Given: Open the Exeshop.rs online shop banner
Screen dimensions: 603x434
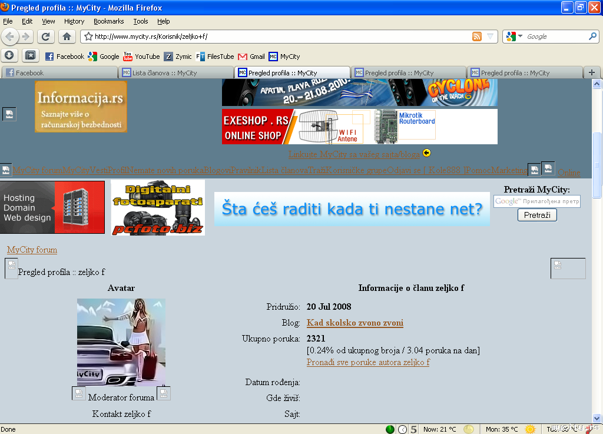Looking at the screenshot, I should click(360, 127).
